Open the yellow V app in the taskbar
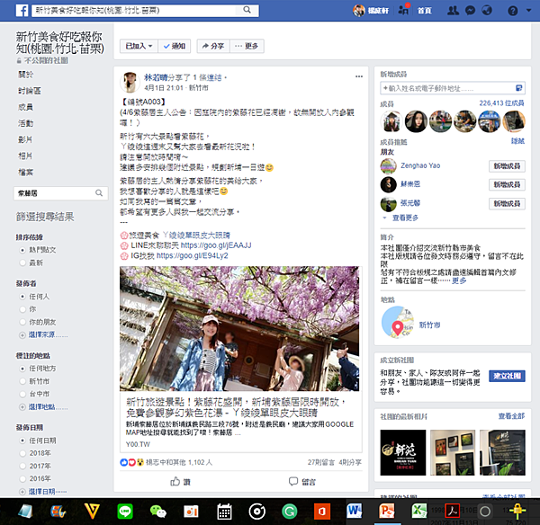This screenshot has width=540, height=525. coord(92,512)
